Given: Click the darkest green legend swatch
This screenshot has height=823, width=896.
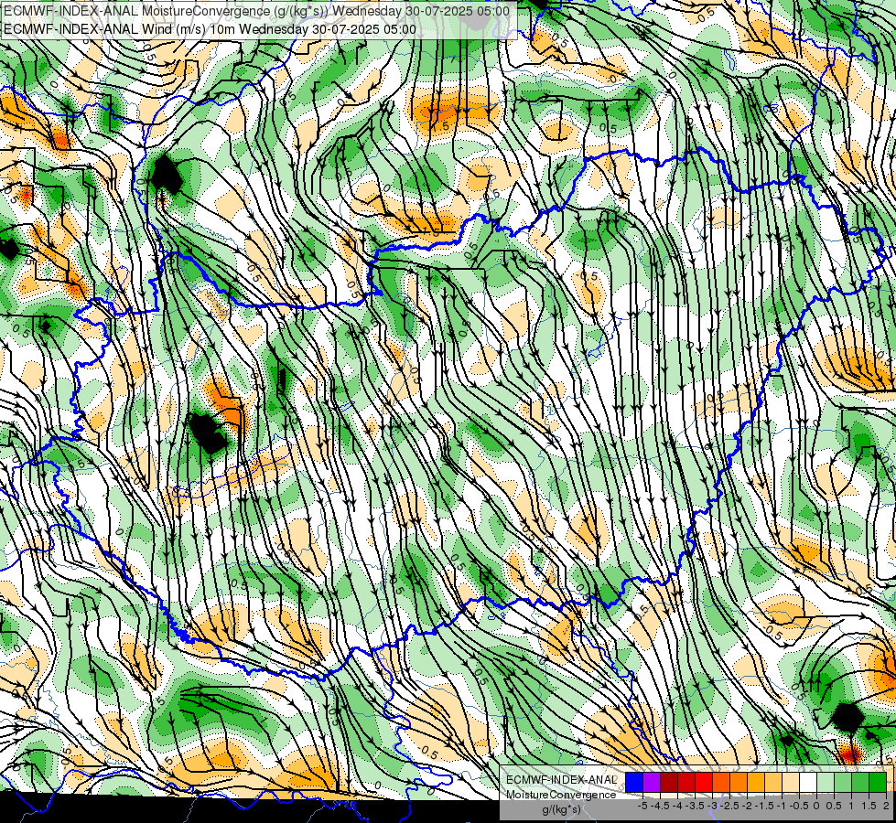Looking at the screenshot, I should pyautogui.click(x=878, y=783).
